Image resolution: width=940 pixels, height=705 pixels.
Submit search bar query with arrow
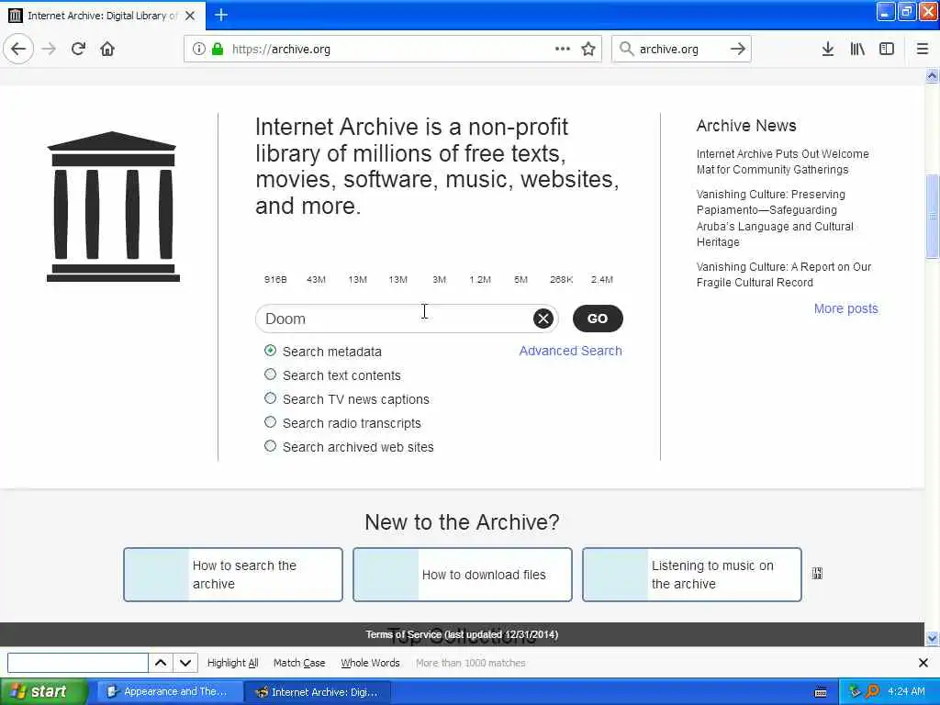(x=738, y=50)
